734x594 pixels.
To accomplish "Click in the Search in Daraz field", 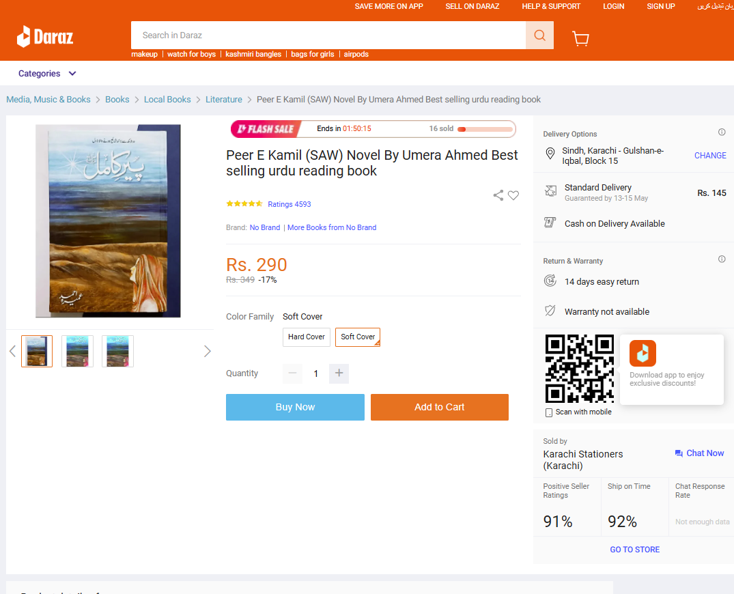I will pos(328,35).
